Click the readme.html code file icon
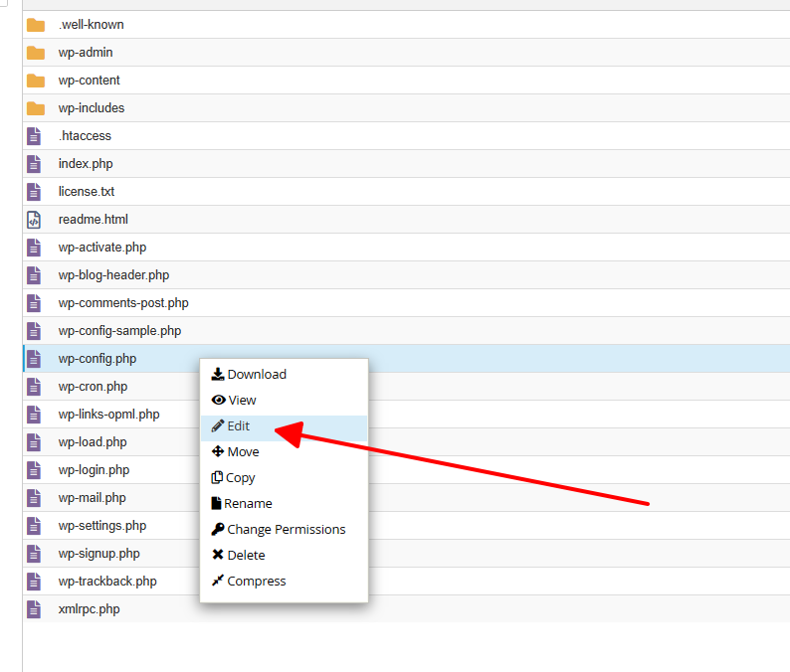This screenshot has height=672, width=790. pyautogui.click(x=34, y=220)
